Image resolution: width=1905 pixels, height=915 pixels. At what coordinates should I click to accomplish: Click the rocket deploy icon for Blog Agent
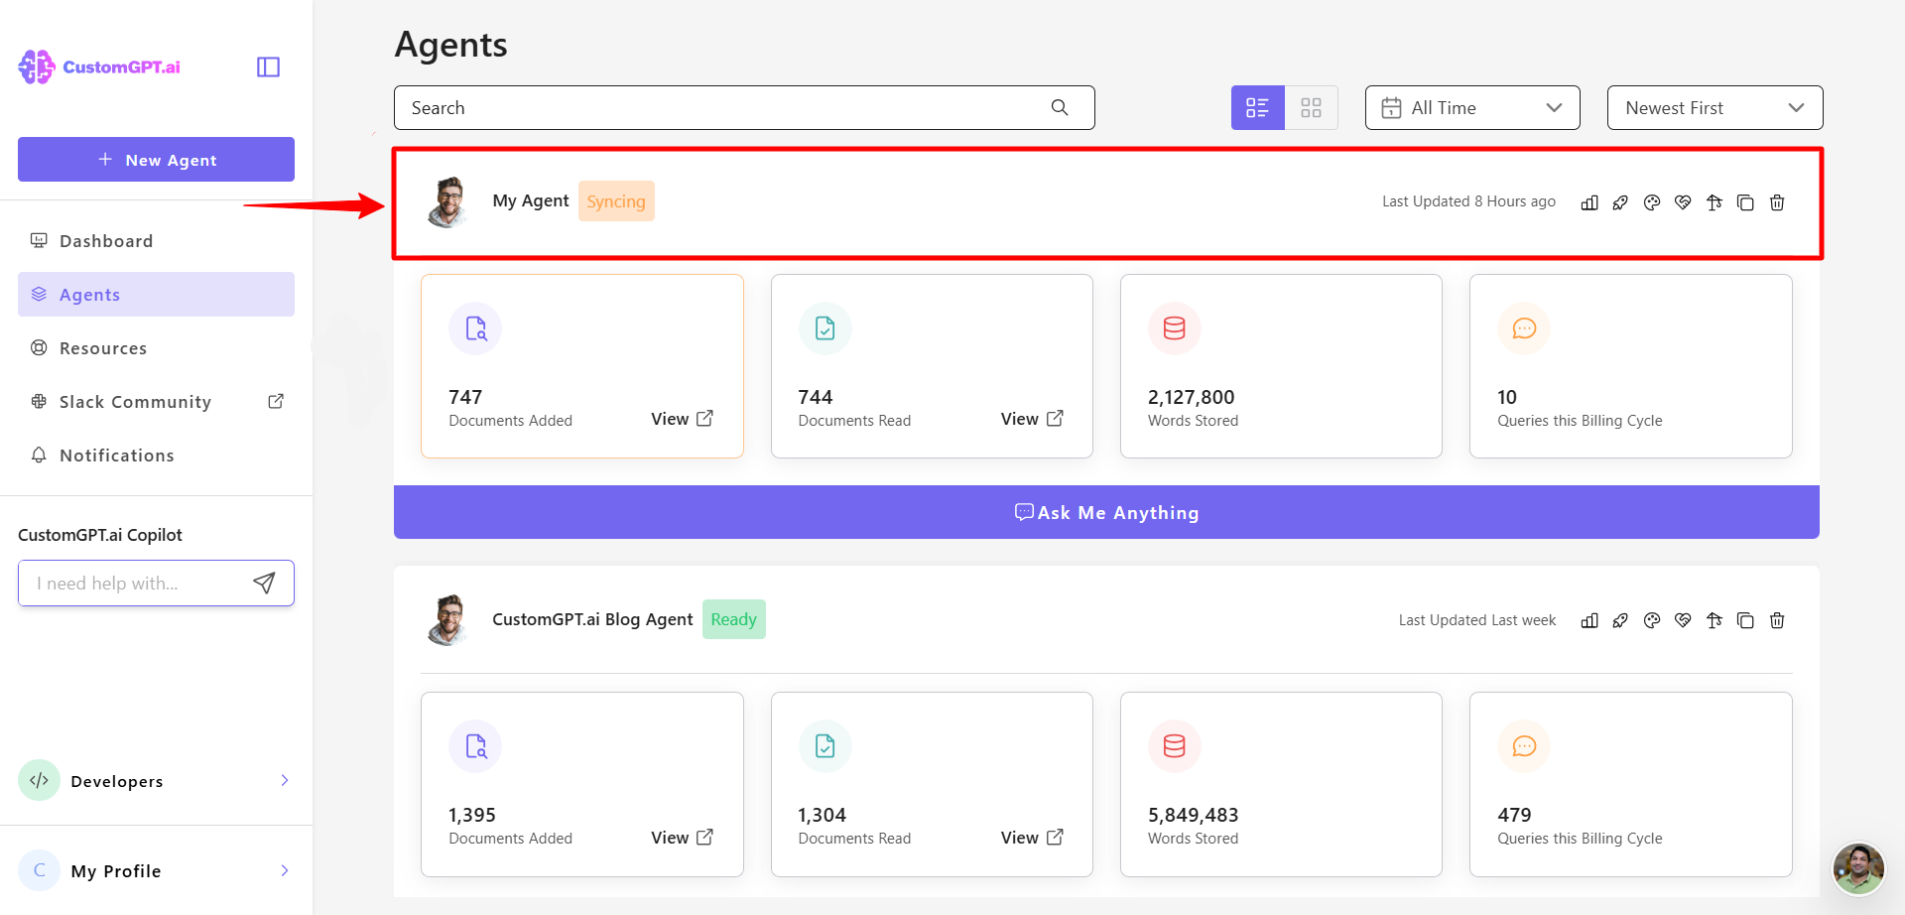(1620, 620)
